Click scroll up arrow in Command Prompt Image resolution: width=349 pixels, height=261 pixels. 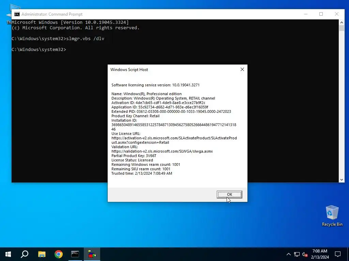point(342,22)
